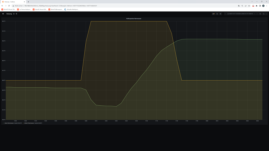Shift time range backwards with left arrow

tap(225, 14)
